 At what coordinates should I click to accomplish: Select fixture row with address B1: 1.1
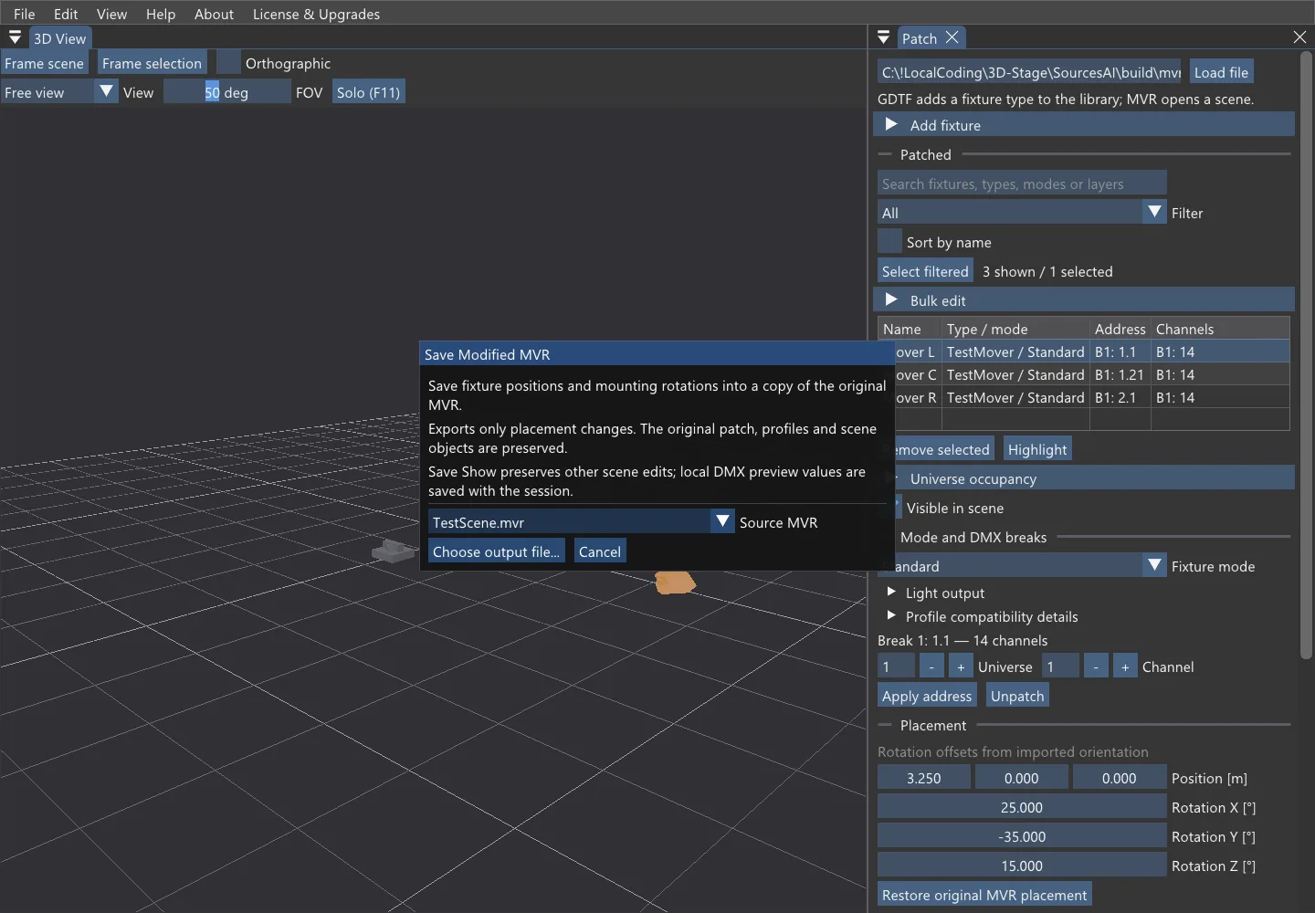(1091, 352)
